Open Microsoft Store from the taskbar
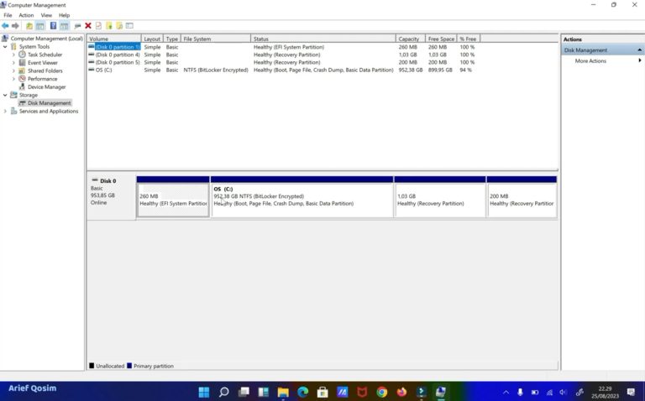The image size is (645, 401). (x=322, y=392)
